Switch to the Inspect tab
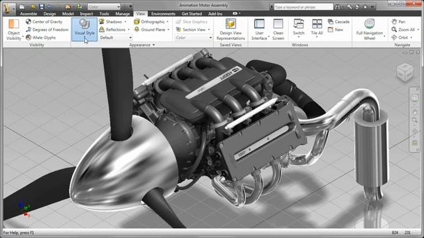 [x=86, y=14]
